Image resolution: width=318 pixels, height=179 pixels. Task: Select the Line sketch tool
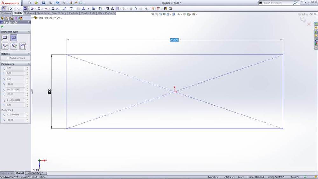(x=18, y=9)
